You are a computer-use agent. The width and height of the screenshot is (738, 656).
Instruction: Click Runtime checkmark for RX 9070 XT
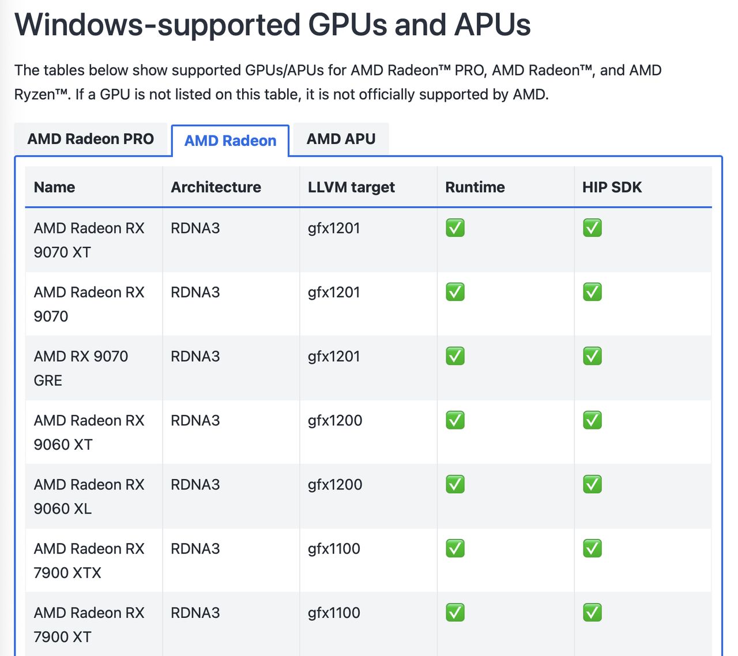(x=455, y=228)
